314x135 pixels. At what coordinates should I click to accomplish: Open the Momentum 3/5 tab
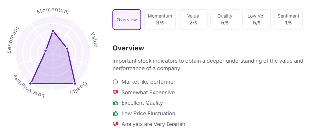tap(160, 20)
